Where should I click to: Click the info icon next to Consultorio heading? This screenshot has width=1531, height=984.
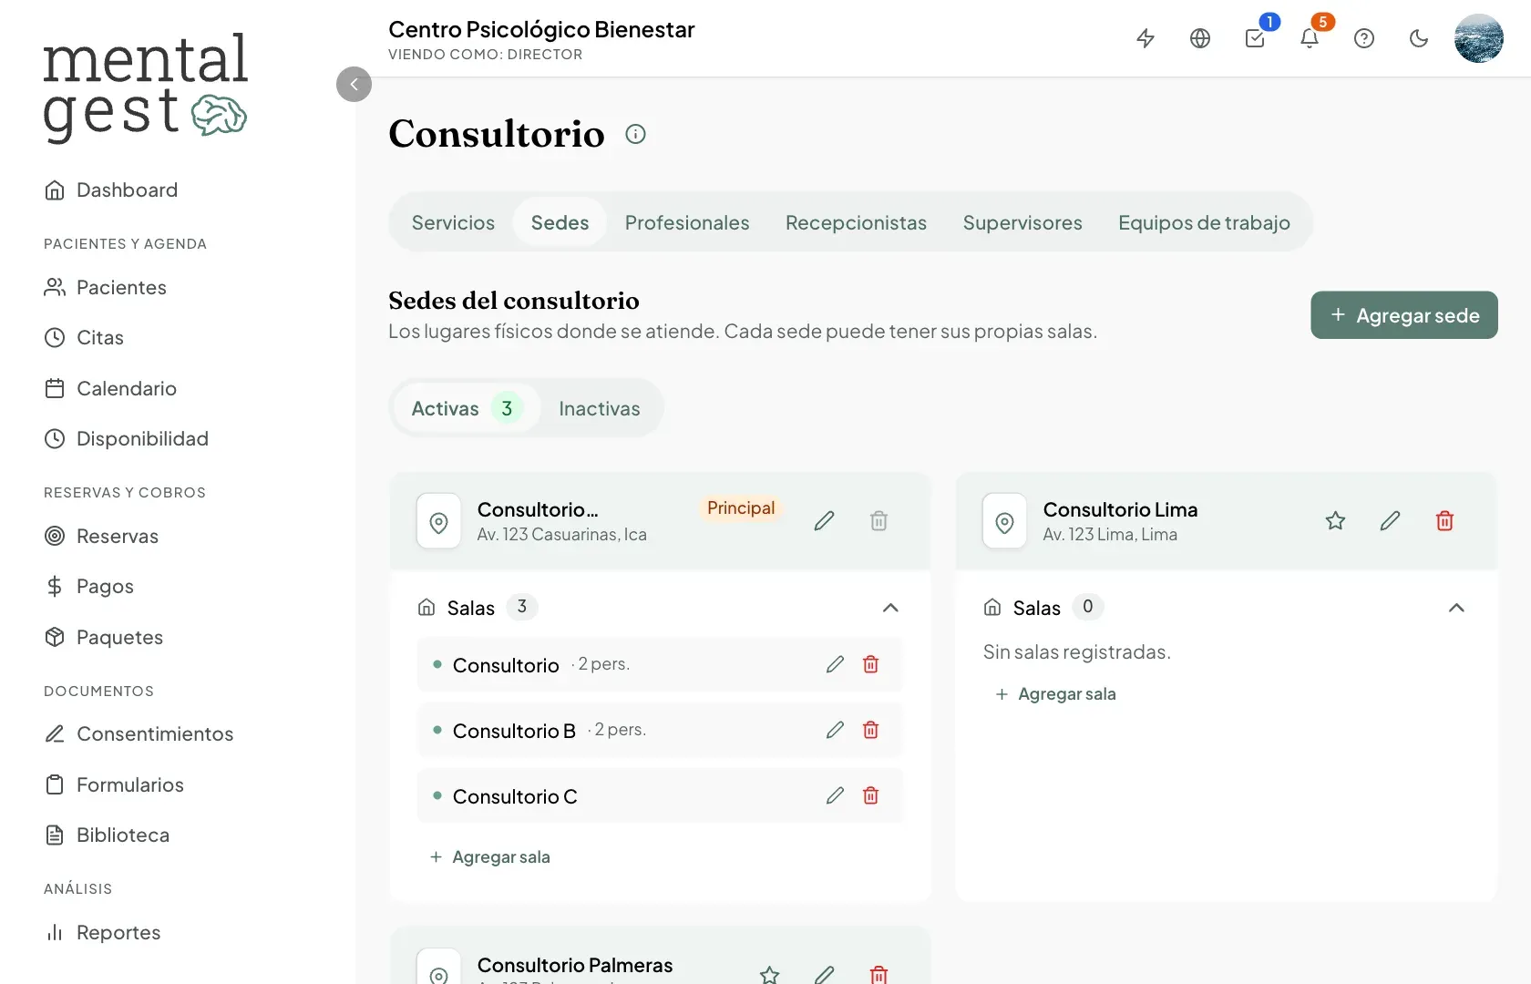point(635,134)
